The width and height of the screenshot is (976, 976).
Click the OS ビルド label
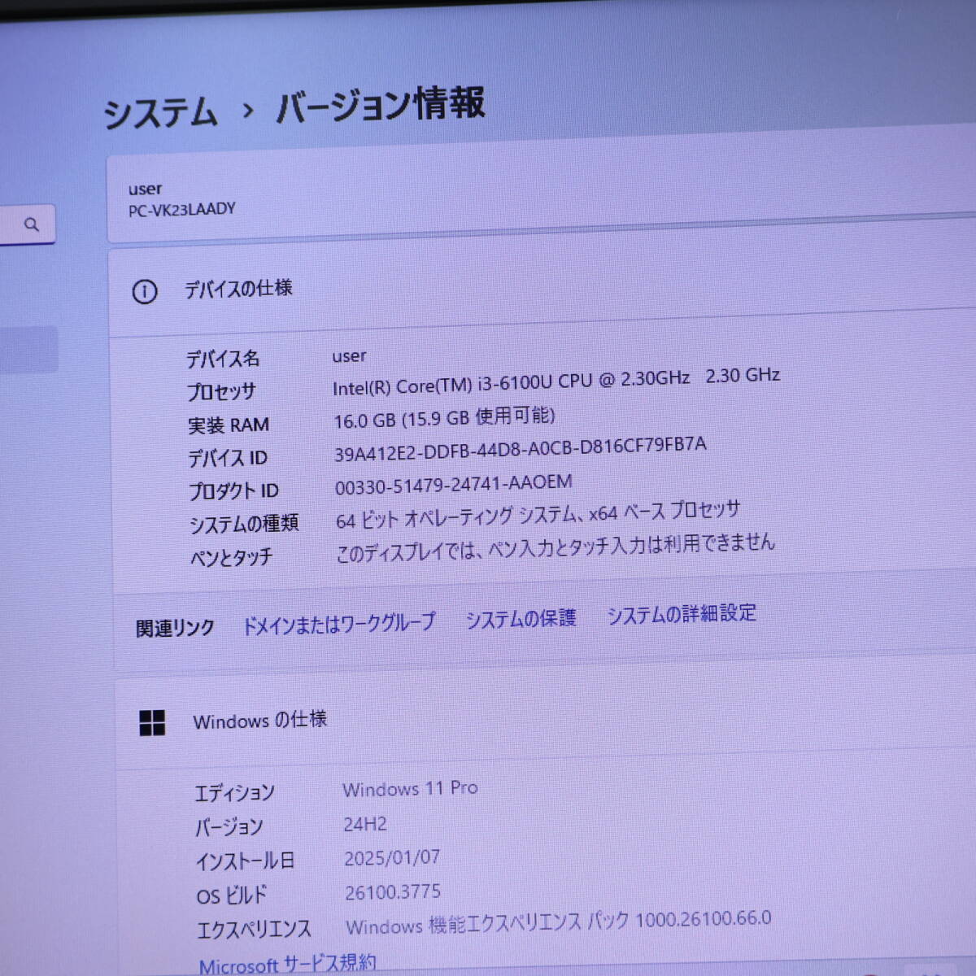232,895
